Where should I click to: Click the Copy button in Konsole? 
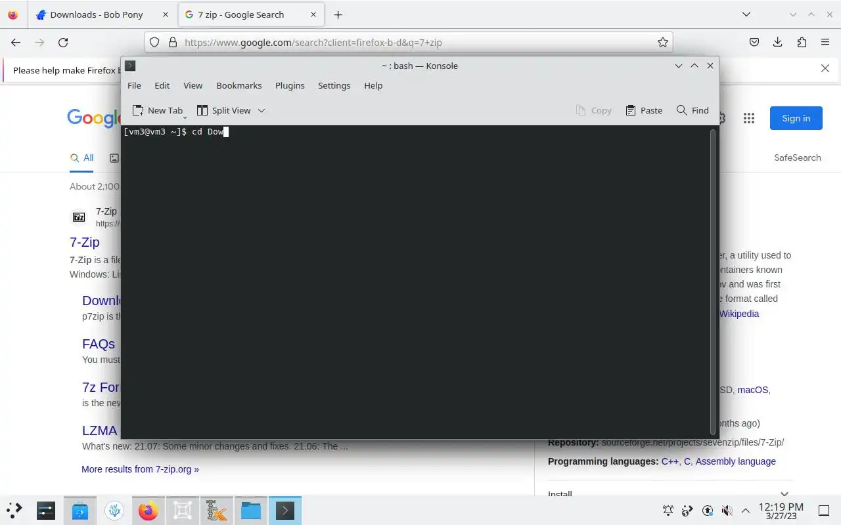click(593, 110)
